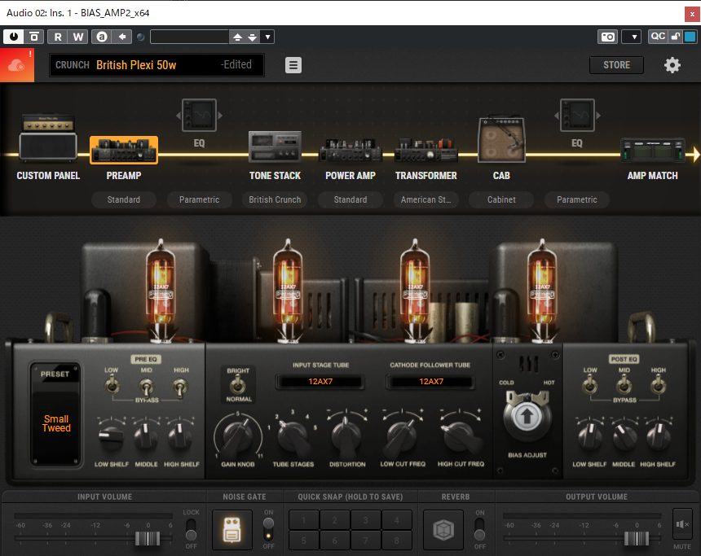The height and width of the screenshot is (556, 701).
Task: Open the dropdown next to camera icon
Action: pyautogui.click(x=631, y=37)
